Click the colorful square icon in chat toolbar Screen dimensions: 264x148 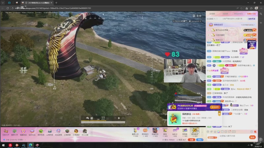(x=218, y=132)
